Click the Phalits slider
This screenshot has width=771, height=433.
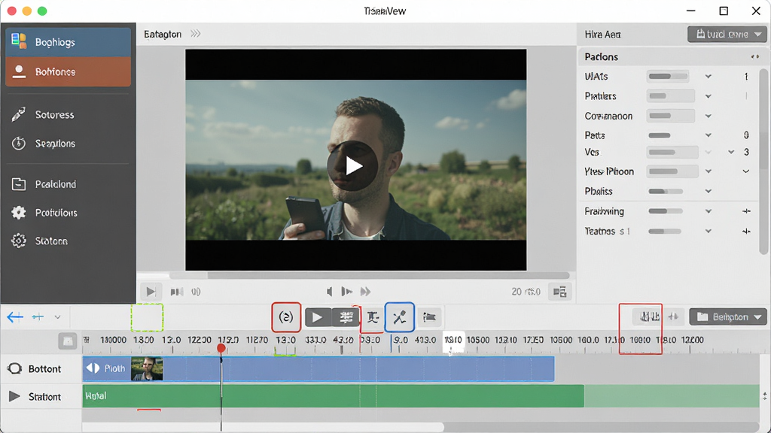click(666, 192)
